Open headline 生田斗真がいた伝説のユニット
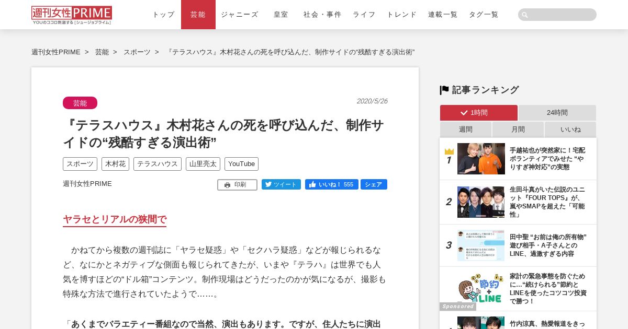Screen dimensions: 628x329 click(547, 202)
